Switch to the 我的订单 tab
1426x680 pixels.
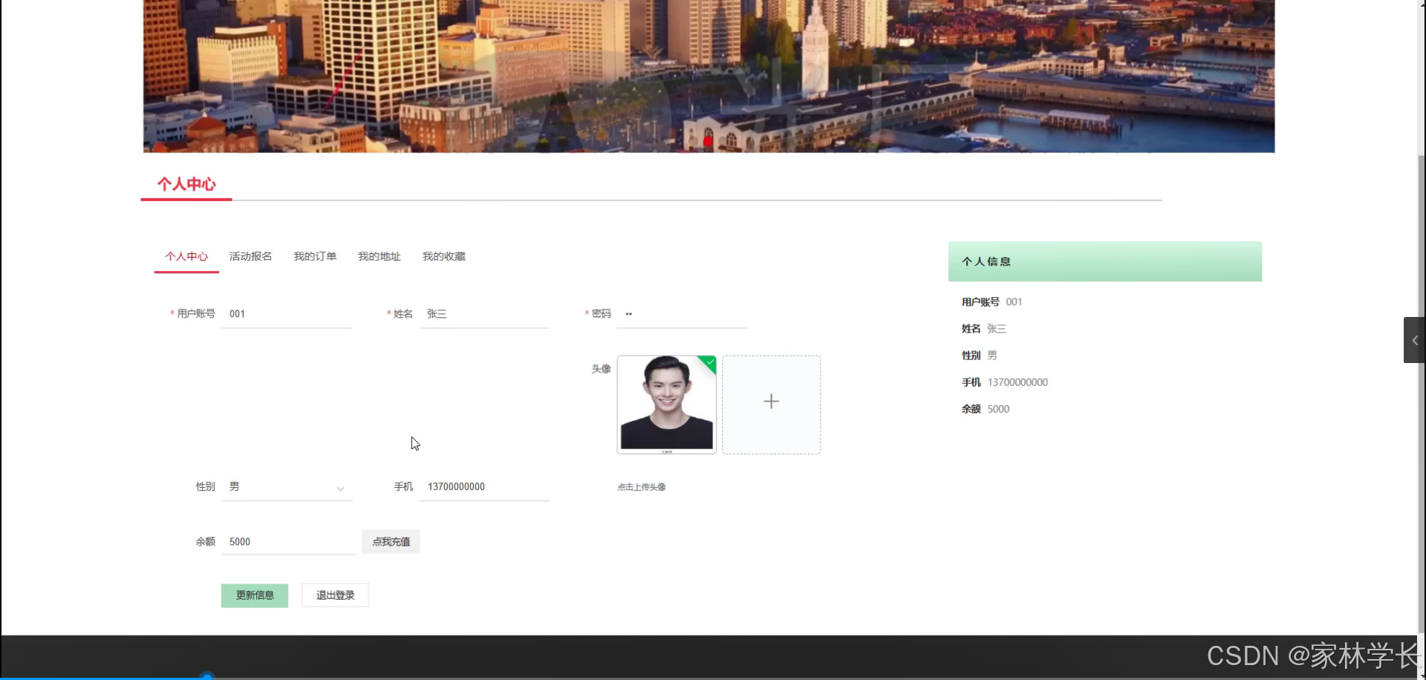[314, 256]
